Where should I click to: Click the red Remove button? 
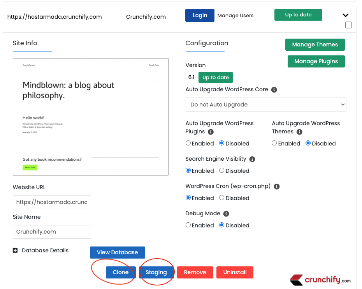coord(195,272)
